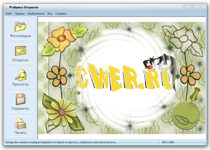Click the Фотография button label

pyautogui.click(x=21, y=36)
